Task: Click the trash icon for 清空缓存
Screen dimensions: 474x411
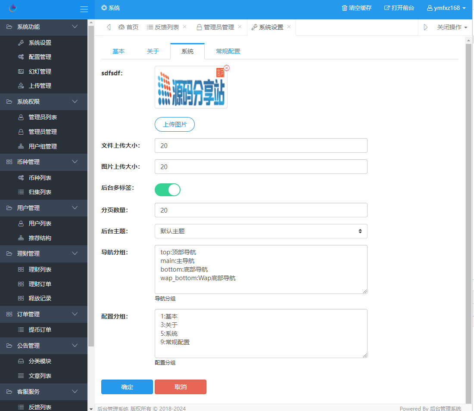Action: (344, 8)
